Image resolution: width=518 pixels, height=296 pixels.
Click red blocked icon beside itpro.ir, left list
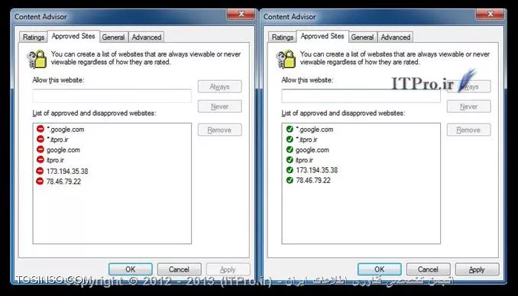tap(40, 159)
